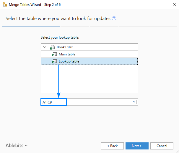Collapse the Book1.xlsx tree node
The height and width of the screenshot is (153, 179).
pyautogui.click(x=45, y=47)
